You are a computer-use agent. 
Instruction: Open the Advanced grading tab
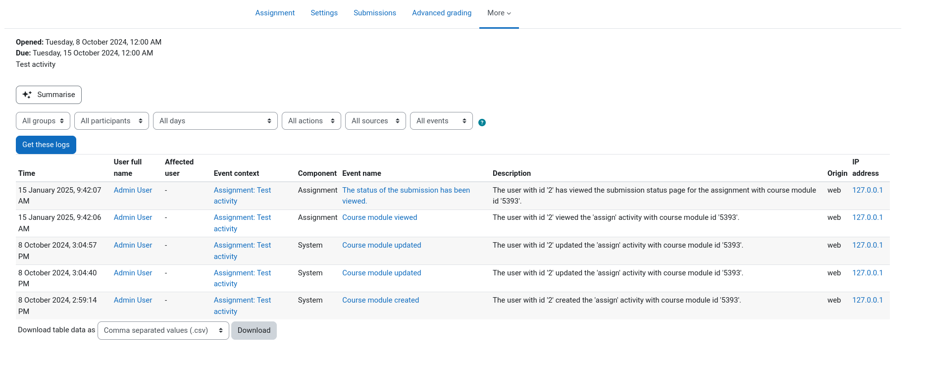click(442, 13)
